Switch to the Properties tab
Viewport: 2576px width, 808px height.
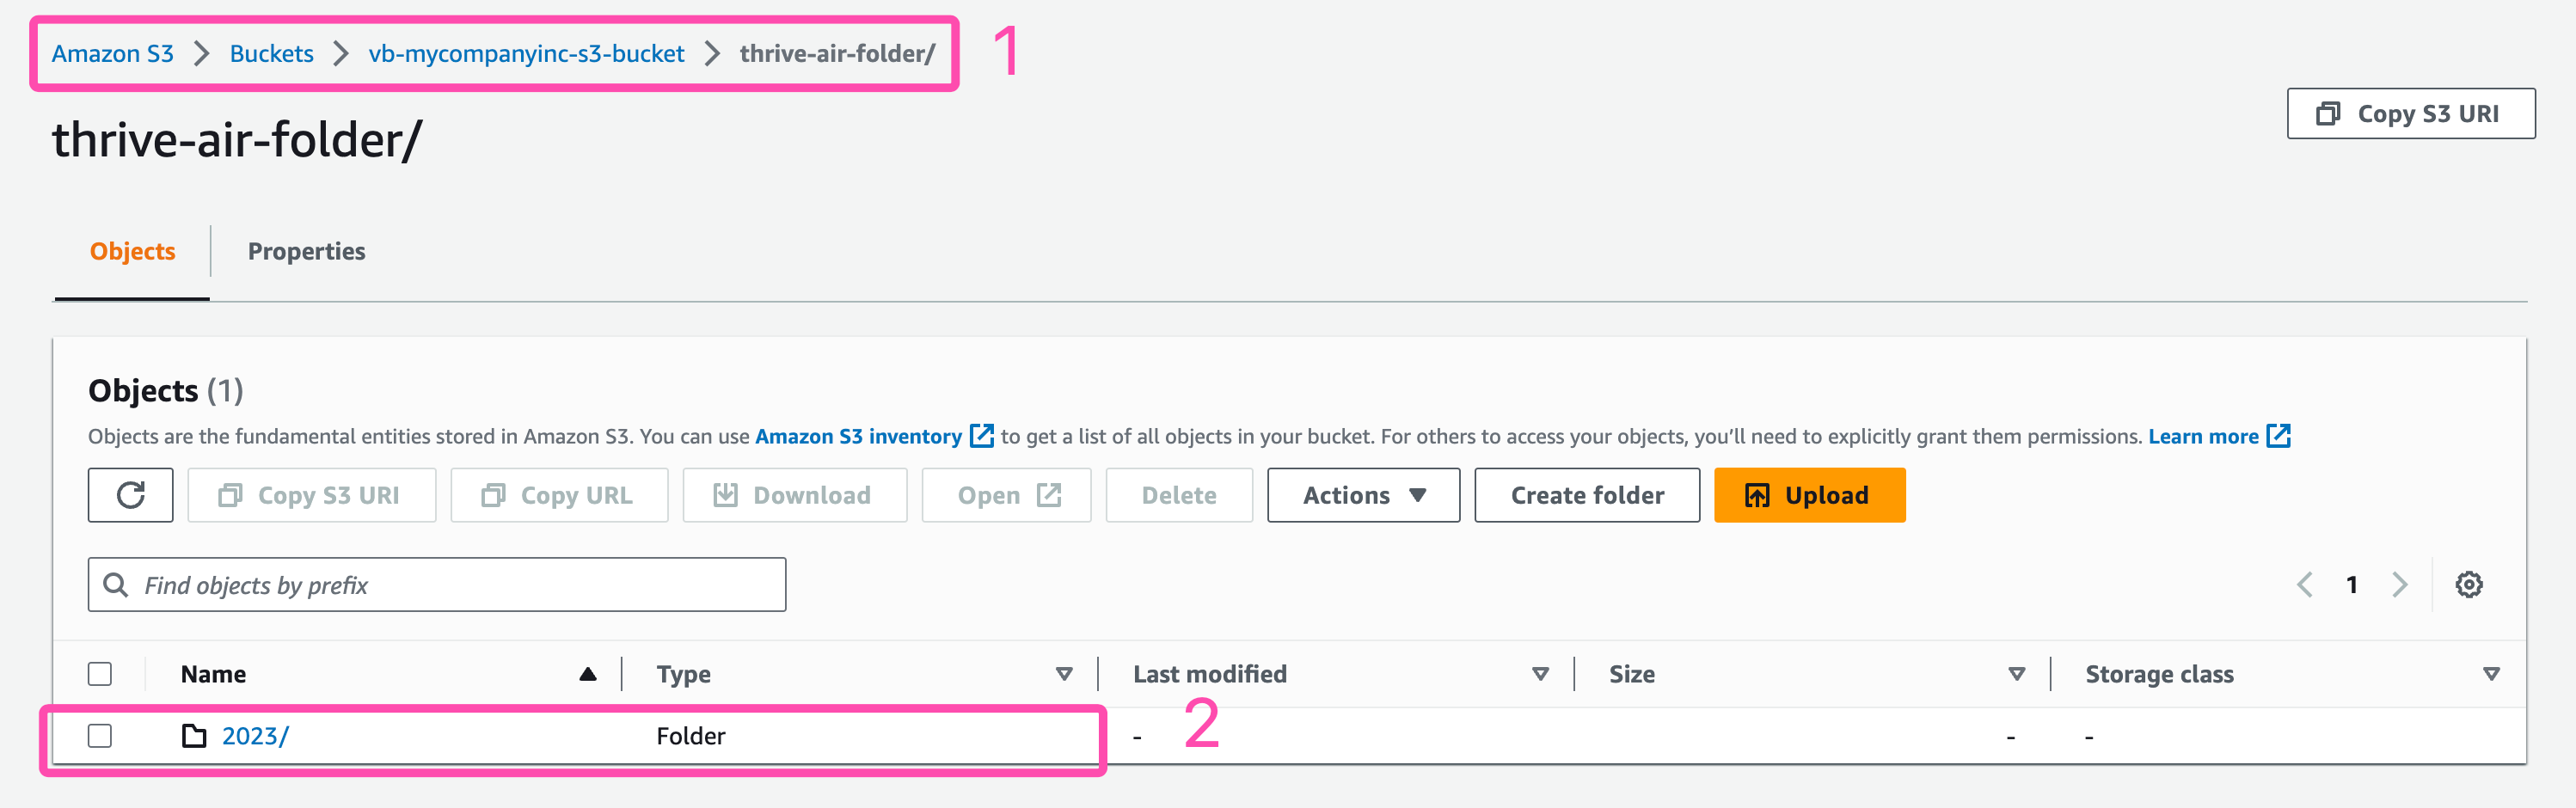[306, 251]
